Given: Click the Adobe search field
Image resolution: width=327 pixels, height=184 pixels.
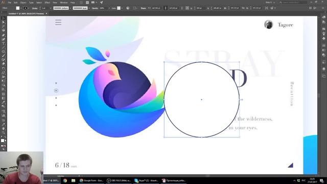Looking at the screenshot, I should pos(293,2).
